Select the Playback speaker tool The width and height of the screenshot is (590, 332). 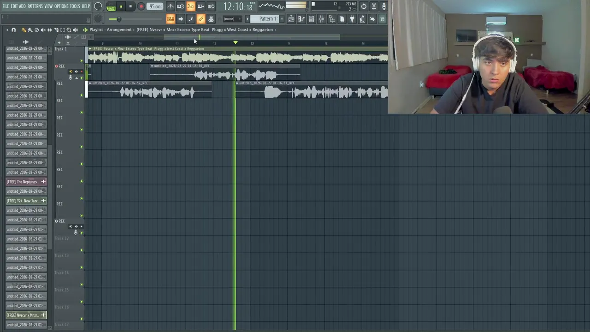76,30
